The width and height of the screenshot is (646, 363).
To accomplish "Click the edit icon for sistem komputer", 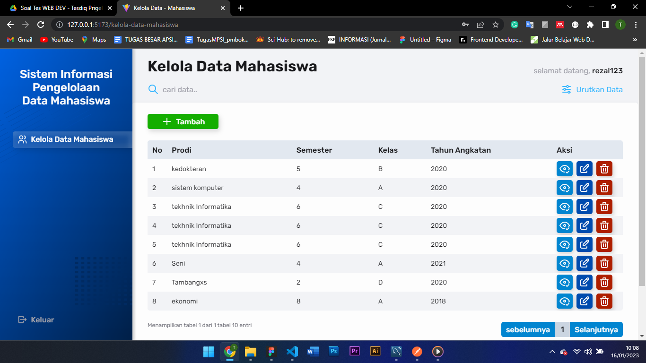I will click(x=584, y=188).
